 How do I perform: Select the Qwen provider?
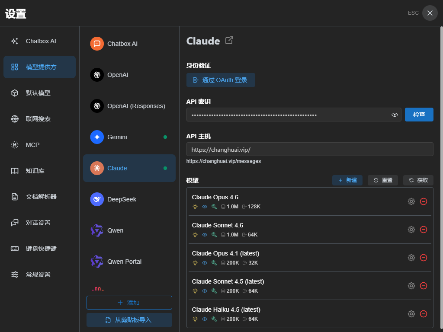coord(129,230)
